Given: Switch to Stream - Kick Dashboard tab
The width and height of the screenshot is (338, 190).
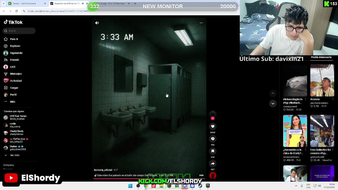Looking at the screenshot, I should (25, 3).
